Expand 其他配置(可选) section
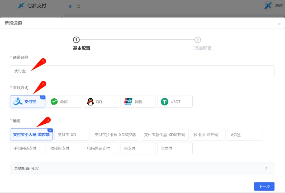The width and height of the screenshot is (285, 193). [142, 168]
